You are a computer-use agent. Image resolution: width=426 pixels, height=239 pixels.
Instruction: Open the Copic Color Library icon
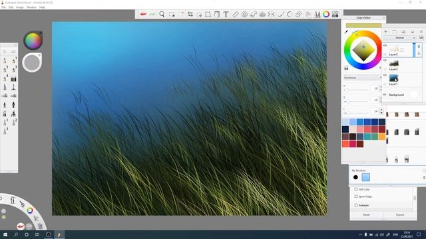[x=335, y=14]
